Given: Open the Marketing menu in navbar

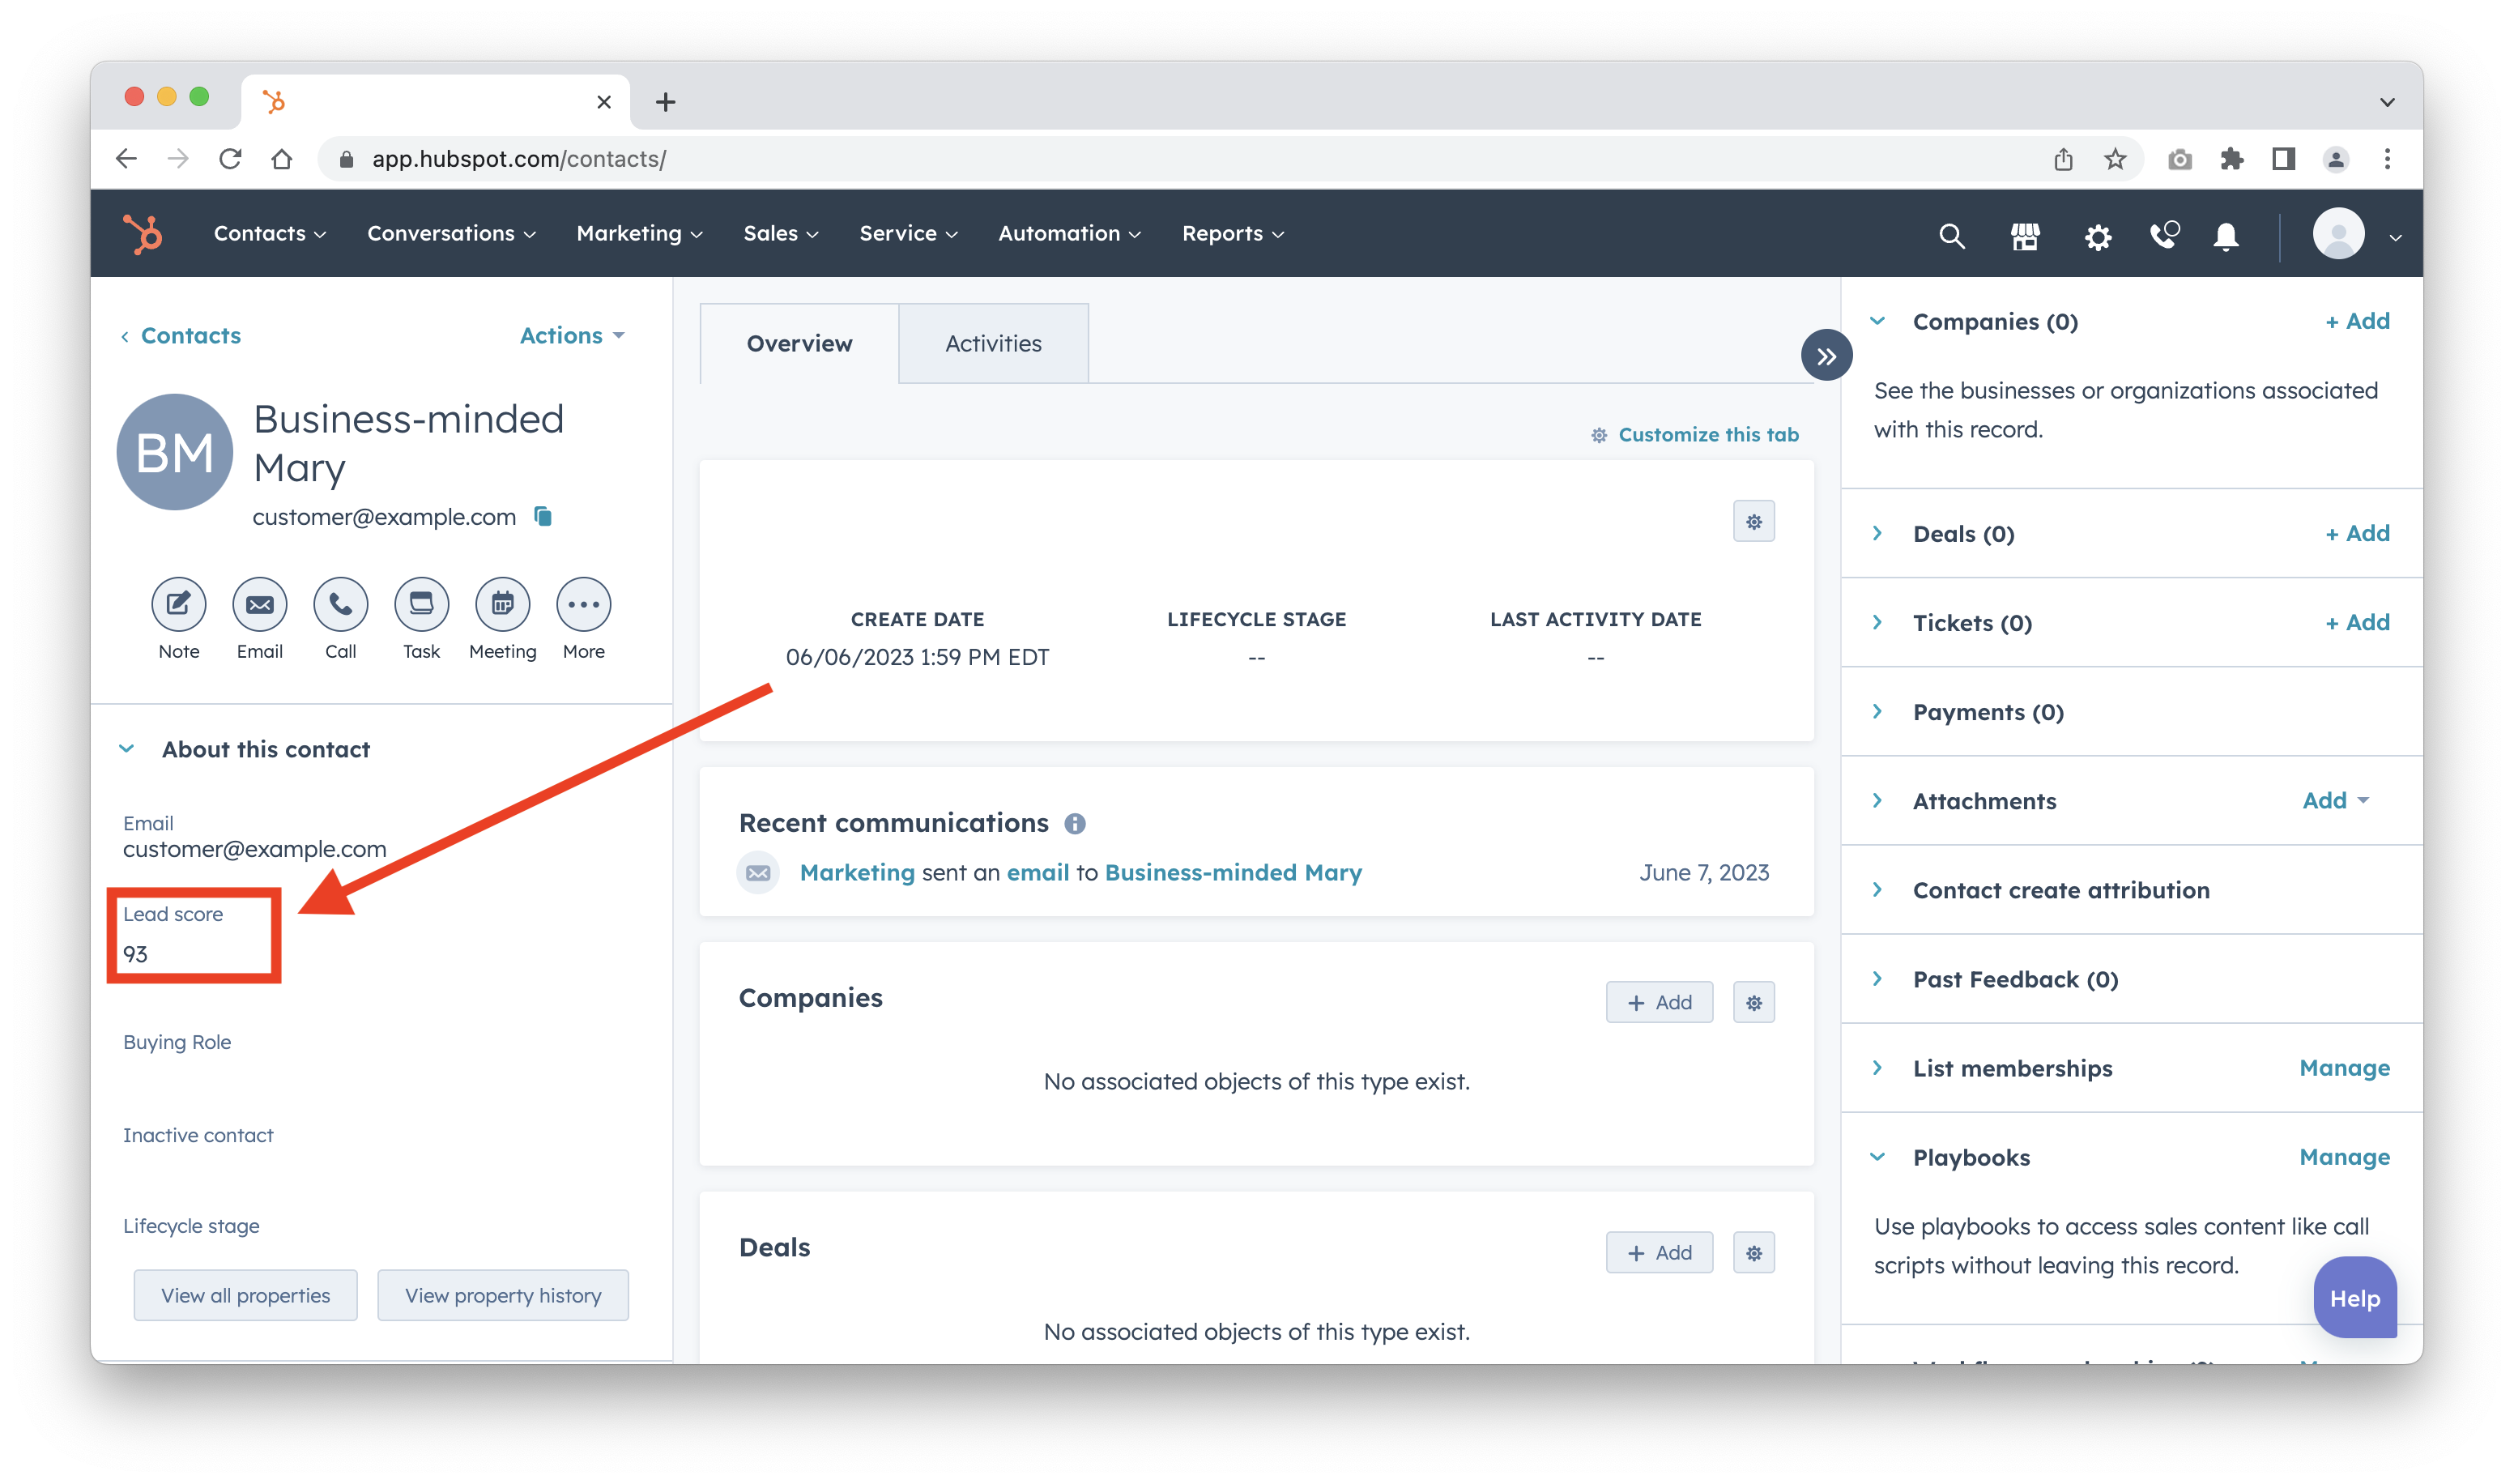Looking at the screenshot, I should [x=639, y=234].
